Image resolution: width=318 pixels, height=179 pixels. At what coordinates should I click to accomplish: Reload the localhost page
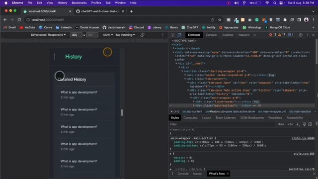point(19,20)
